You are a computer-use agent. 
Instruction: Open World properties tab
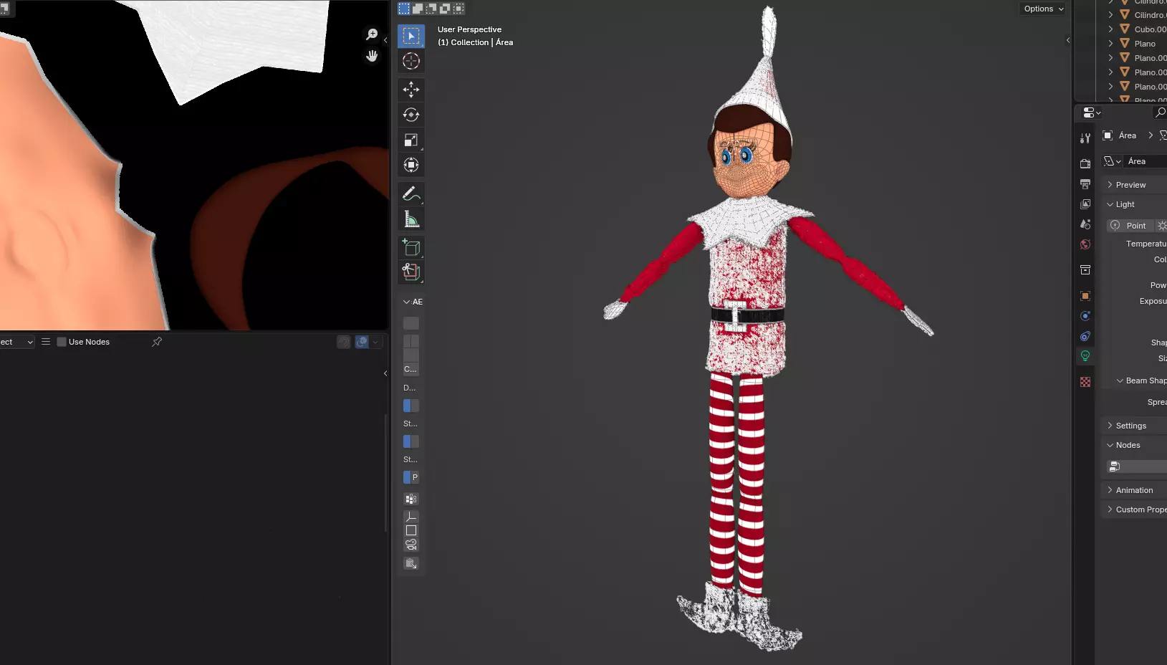pos(1085,244)
